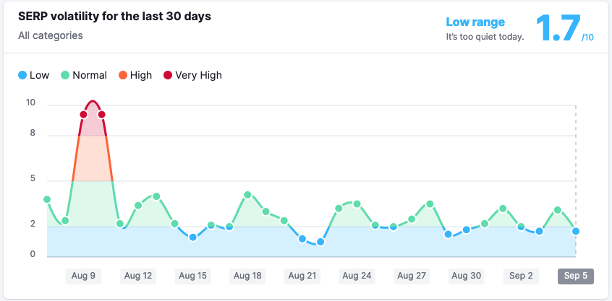Pick the Aug 27 date label
The image size is (612, 301).
pyautogui.click(x=412, y=275)
